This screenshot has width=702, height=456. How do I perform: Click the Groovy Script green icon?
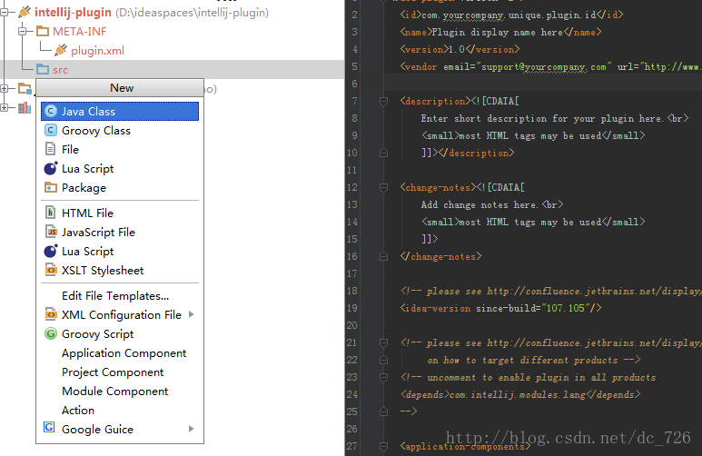coord(51,334)
